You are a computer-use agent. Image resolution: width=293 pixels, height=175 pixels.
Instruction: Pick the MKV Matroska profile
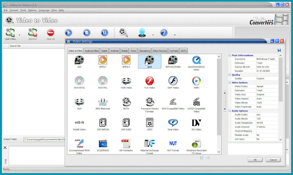(x=103, y=102)
